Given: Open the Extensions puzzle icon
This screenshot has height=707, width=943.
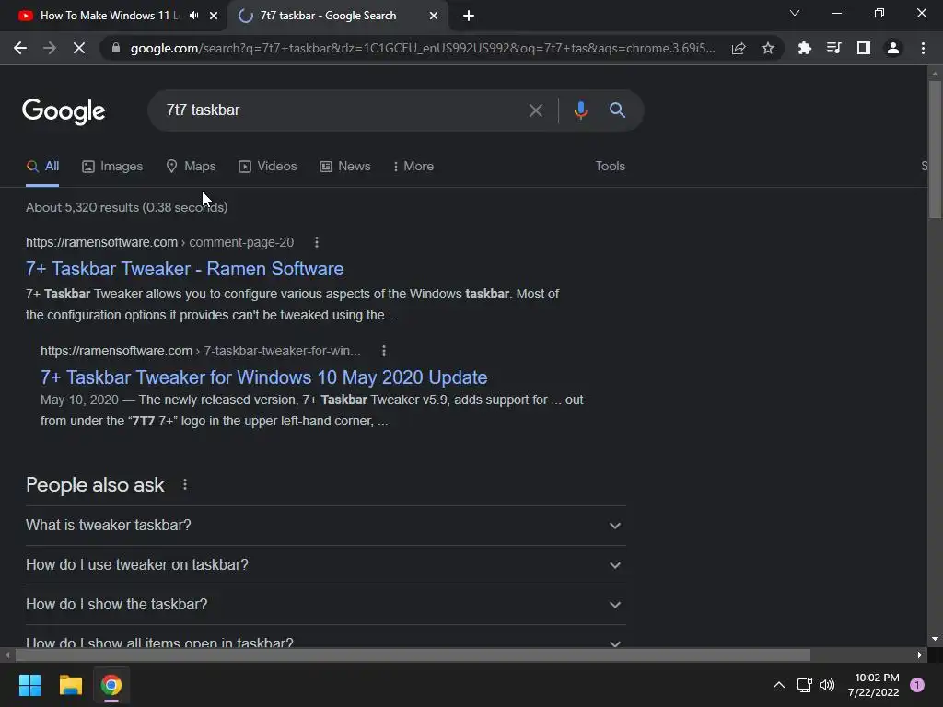Looking at the screenshot, I should click(x=805, y=48).
